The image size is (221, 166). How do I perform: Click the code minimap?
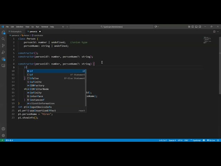(207, 40)
